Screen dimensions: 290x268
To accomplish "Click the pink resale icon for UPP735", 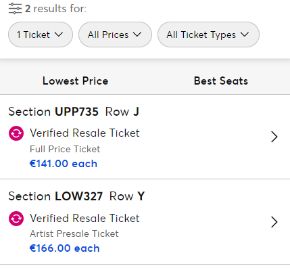I will tap(16, 133).
